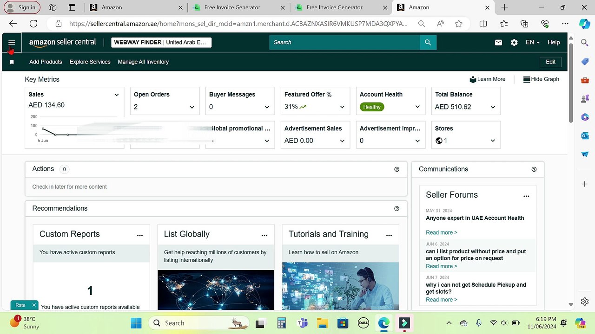Open a new browser tab
This screenshot has height=334, width=595.
(504, 7)
